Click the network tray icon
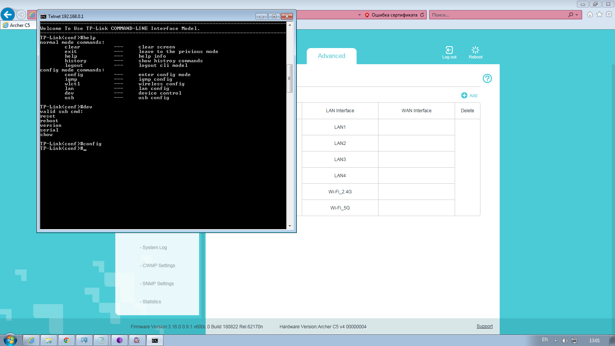The height and width of the screenshot is (346, 615). click(574, 341)
